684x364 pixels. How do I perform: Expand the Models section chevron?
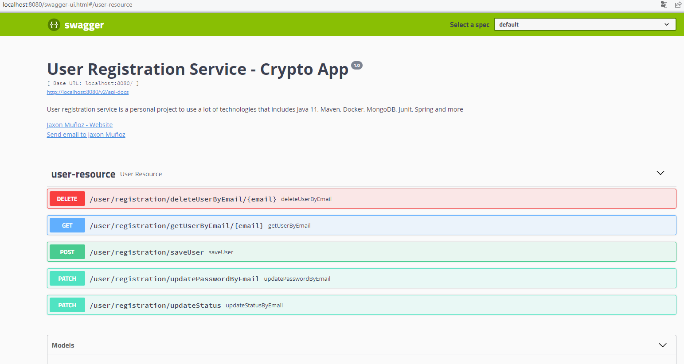pyautogui.click(x=663, y=345)
